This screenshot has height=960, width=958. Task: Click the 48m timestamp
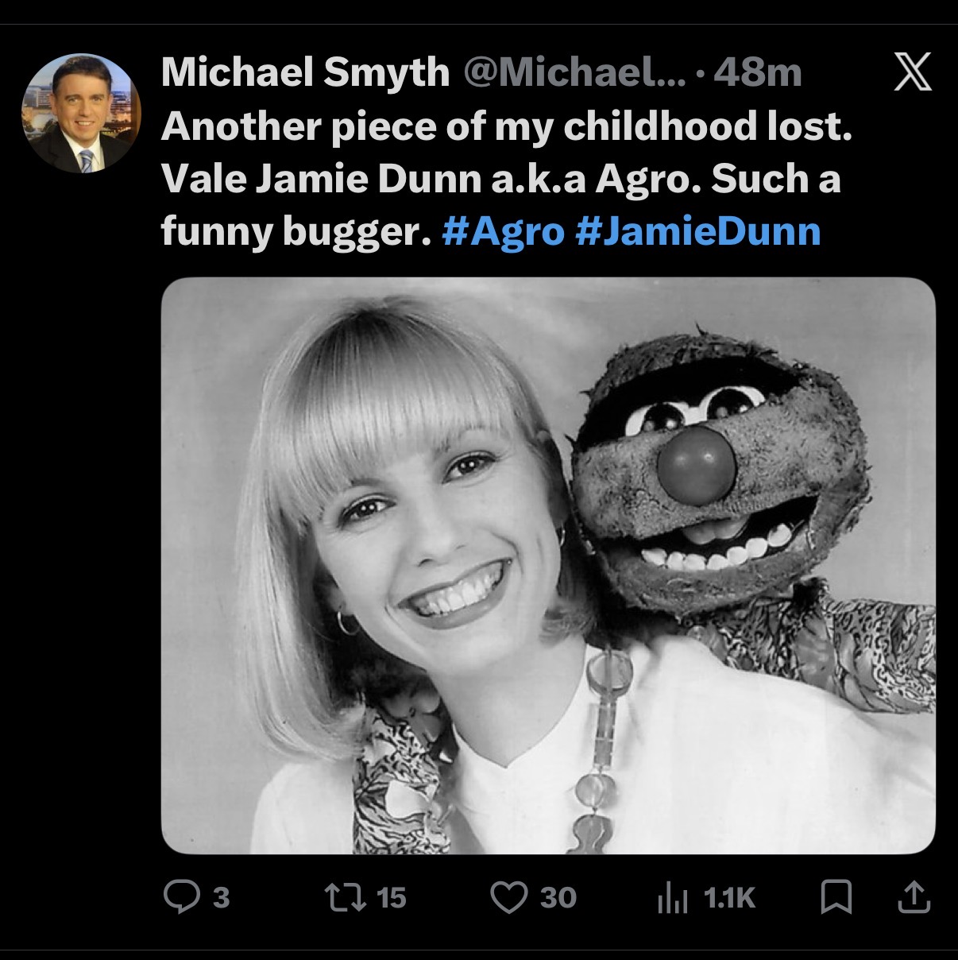[x=757, y=73]
